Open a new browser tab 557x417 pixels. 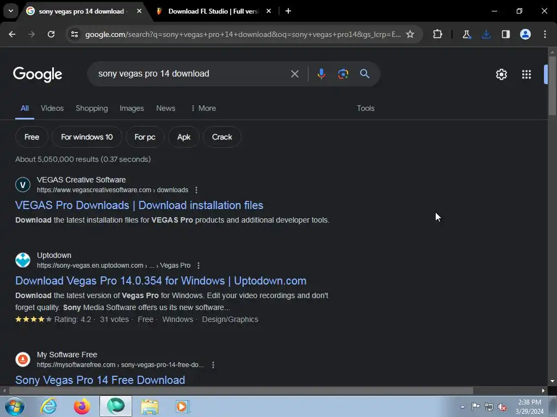coord(288,11)
